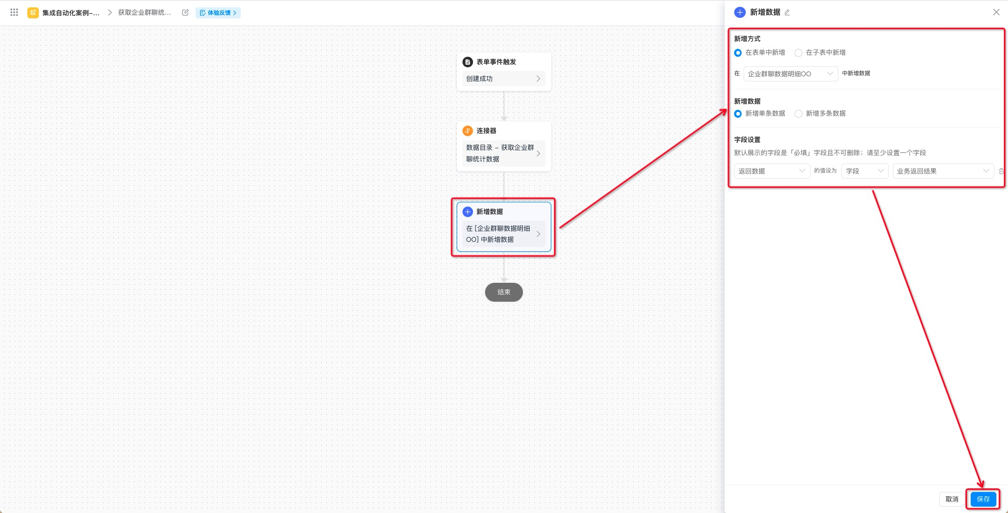Click the 字段设置 section heading

point(747,140)
